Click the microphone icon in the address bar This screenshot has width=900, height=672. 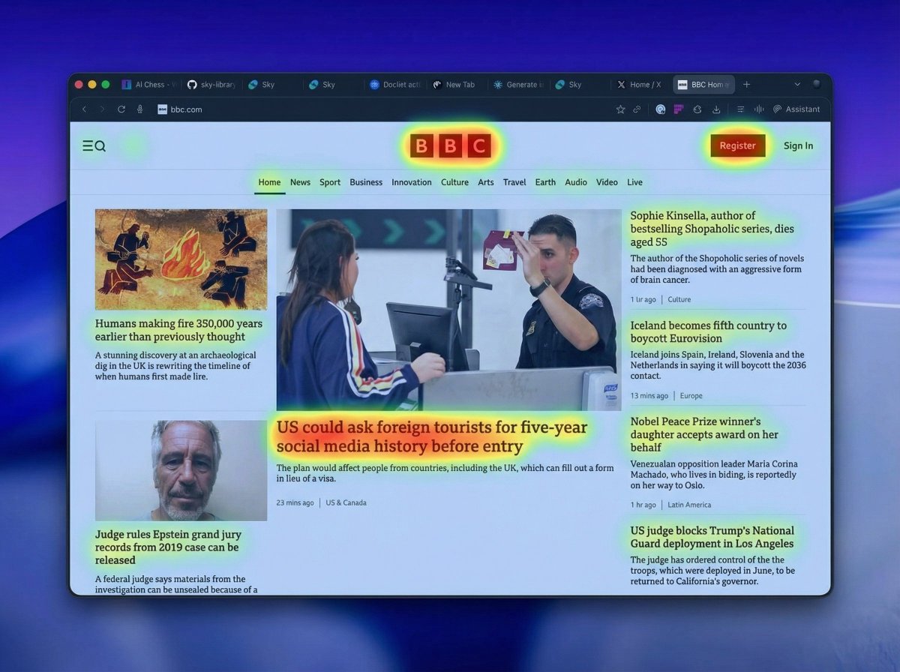click(x=140, y=109)
